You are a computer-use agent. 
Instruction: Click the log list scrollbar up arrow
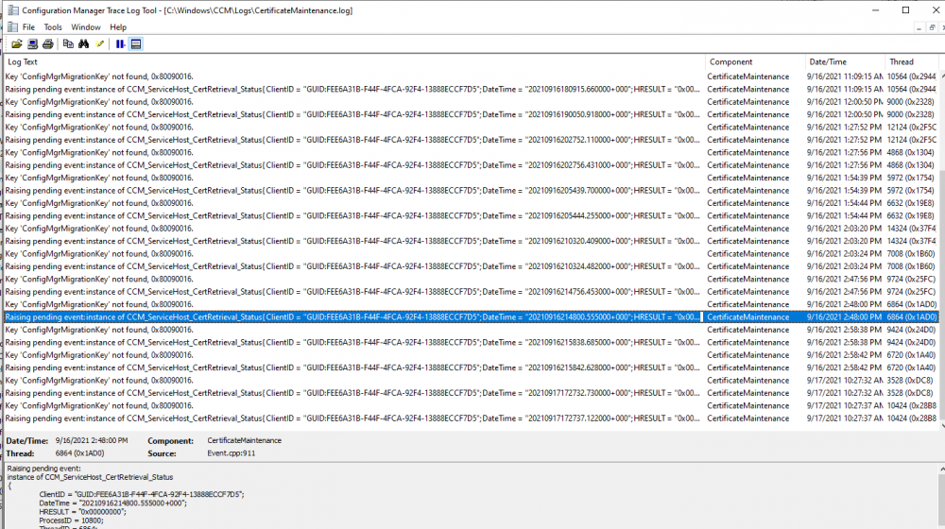tap(941, 76)
